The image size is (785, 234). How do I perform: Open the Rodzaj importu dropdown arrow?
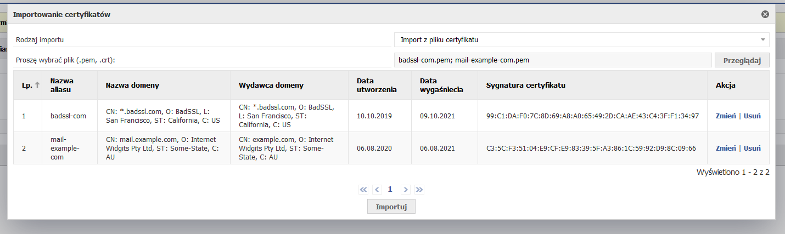coord(763,40)
